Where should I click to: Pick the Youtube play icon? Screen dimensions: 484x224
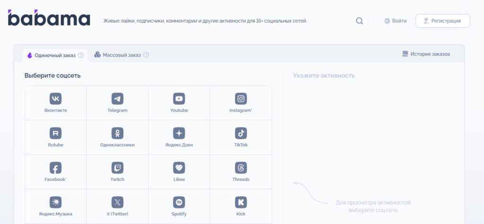click(x=179, y=99)
